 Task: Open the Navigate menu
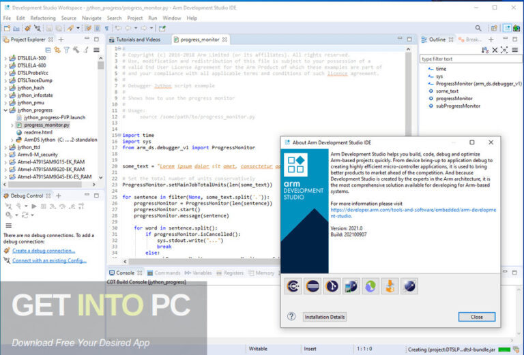click(91, 18)
